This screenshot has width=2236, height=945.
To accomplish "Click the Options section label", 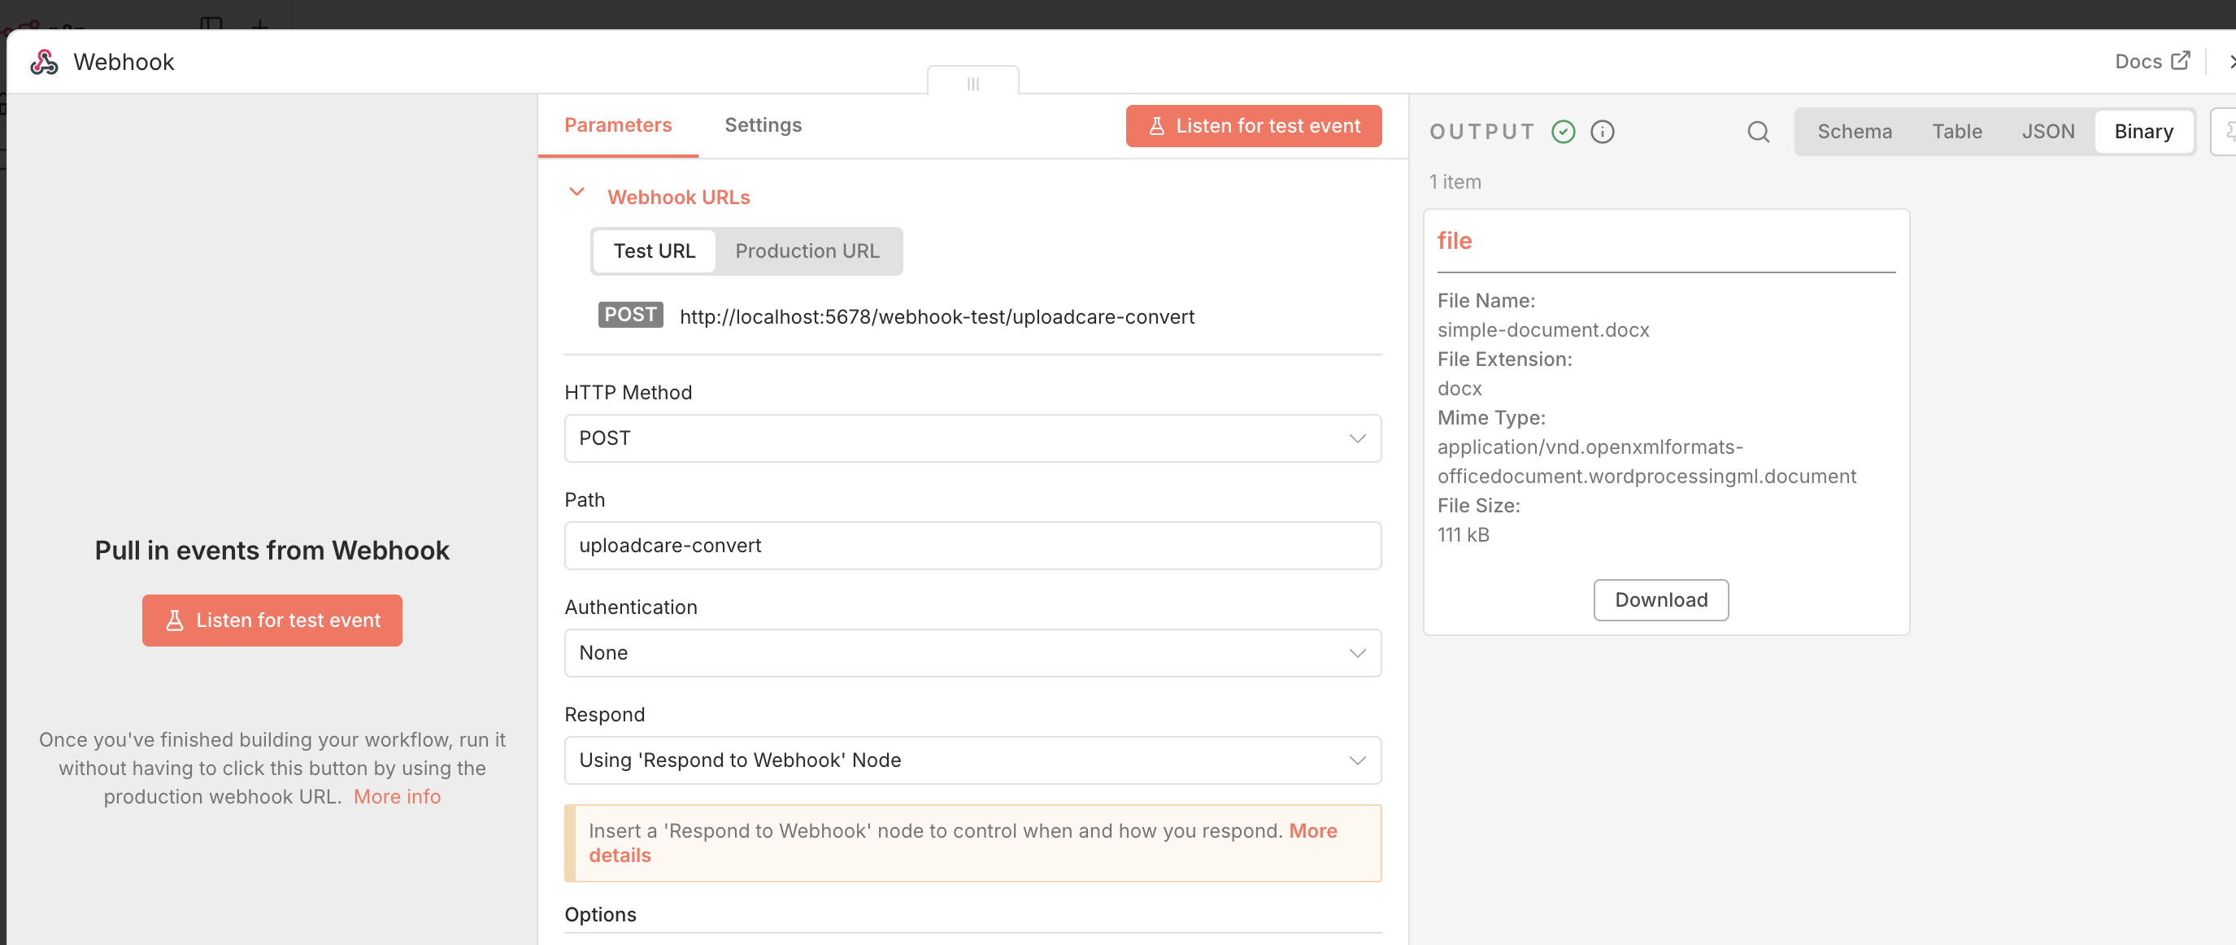I will (600, 915).
